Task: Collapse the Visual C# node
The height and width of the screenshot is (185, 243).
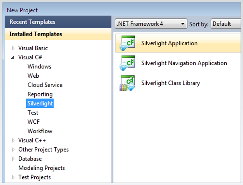Action: coord(13,58)
